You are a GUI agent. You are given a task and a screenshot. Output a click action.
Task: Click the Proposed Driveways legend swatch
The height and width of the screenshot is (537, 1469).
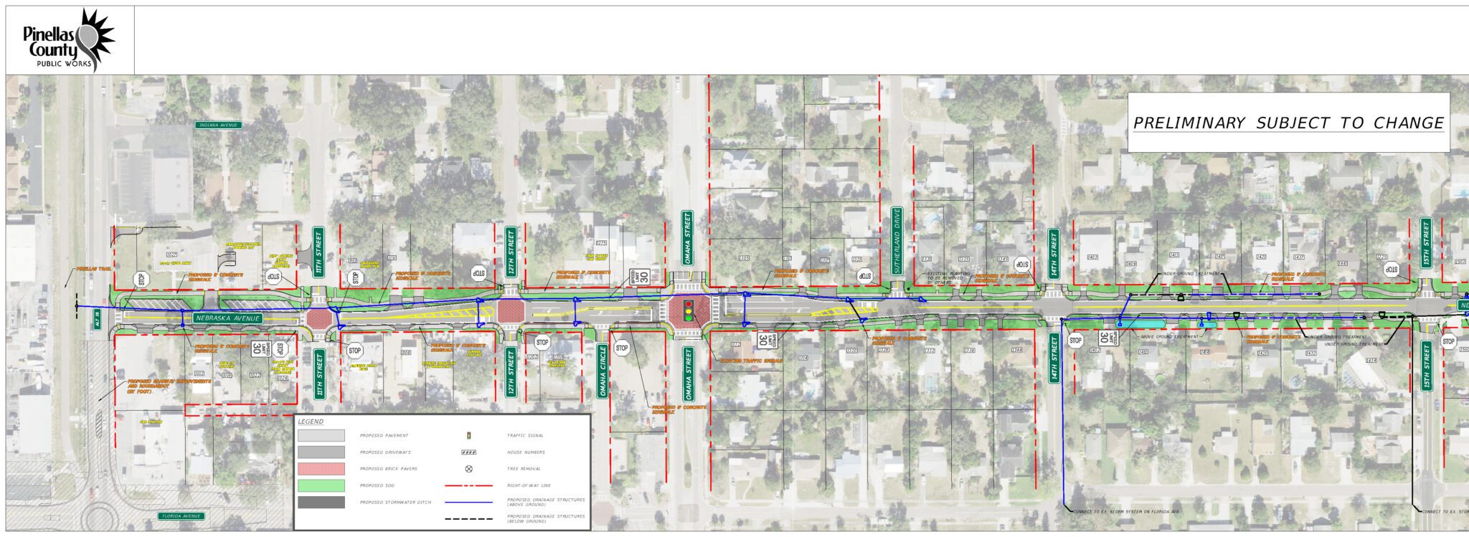coord(321,452)
